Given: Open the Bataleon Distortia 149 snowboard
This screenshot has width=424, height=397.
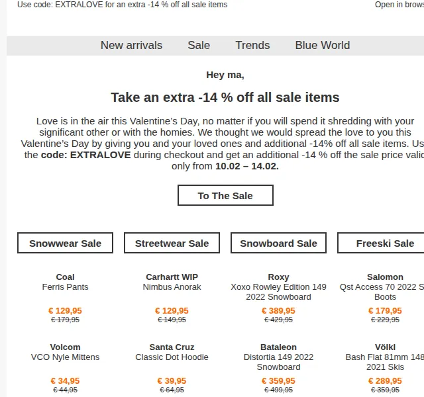Looking at the screenshot, I should coord(278,357).
